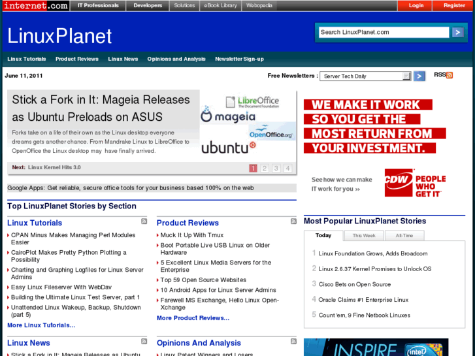This screenshot has height=356, width=475.
Task: Click the search submit arrow button
Action: tap(458, 32)
